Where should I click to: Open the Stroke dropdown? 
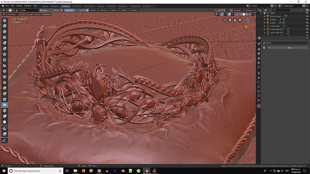click(115, 10)
